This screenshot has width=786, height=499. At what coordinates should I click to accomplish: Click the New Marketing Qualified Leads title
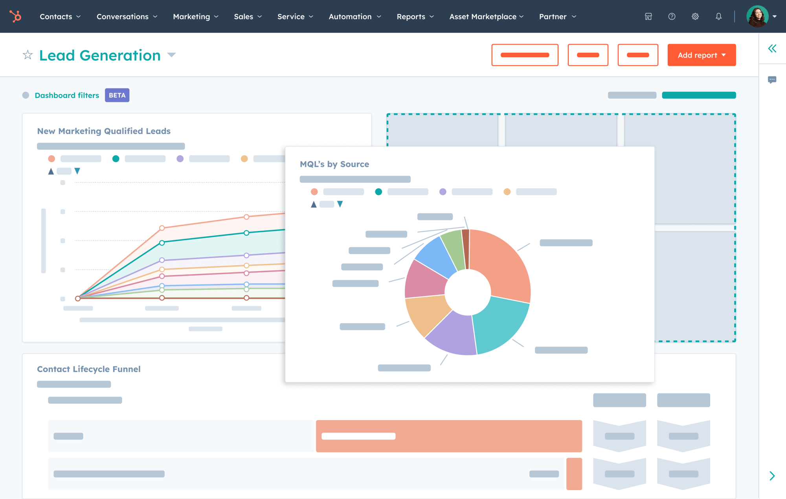pos(104,131)
